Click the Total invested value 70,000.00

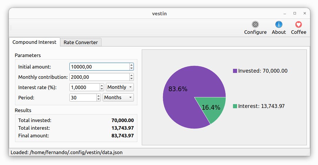(x=122, y=120)
